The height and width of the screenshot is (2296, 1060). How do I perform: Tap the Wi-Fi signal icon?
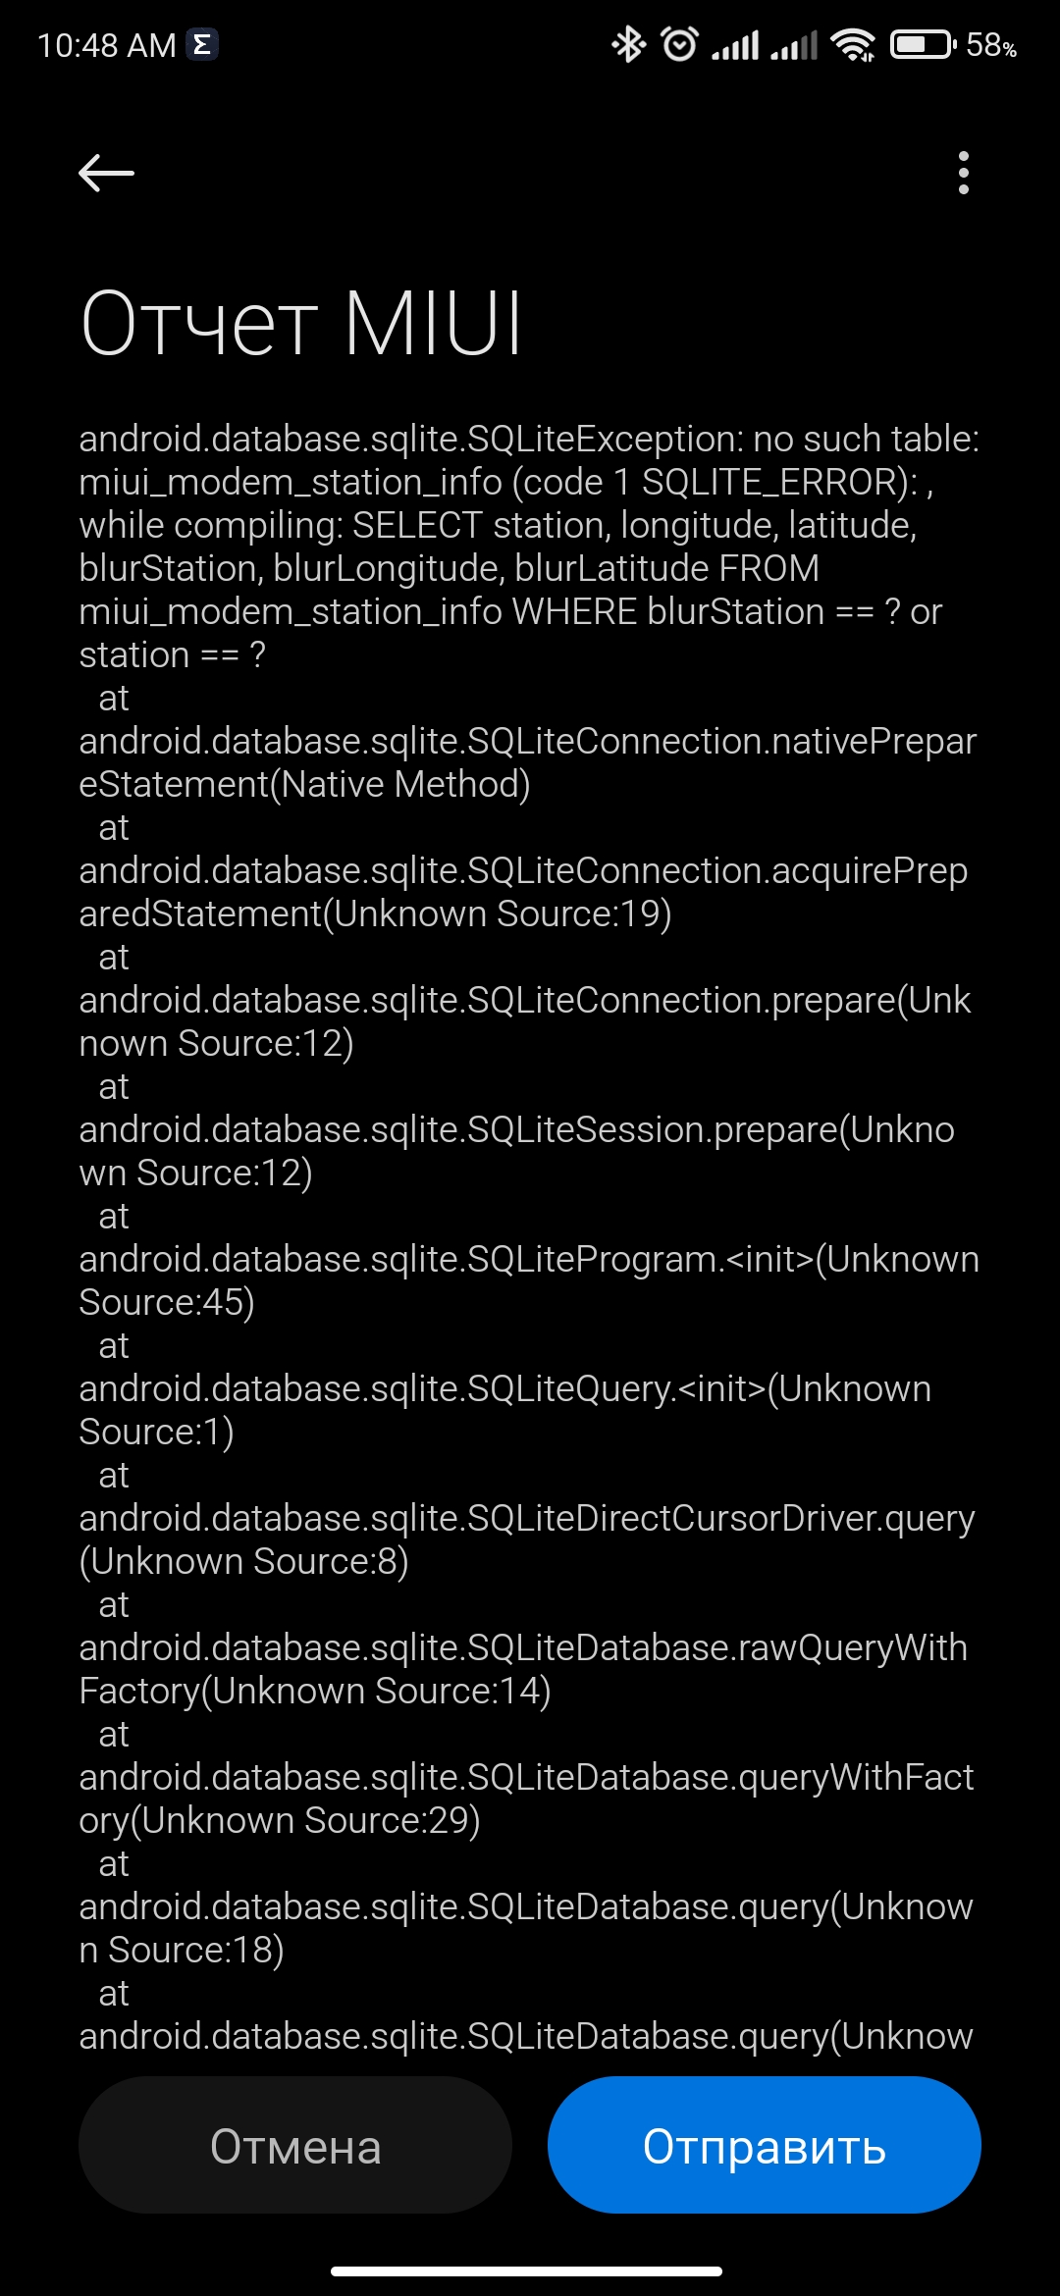tap(853, 45)
